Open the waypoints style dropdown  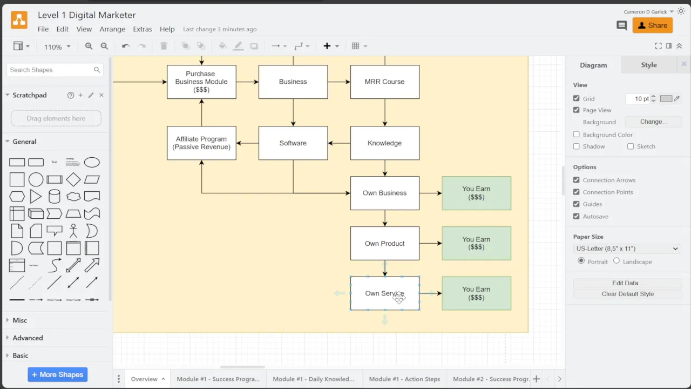click(x=302, y=46)
